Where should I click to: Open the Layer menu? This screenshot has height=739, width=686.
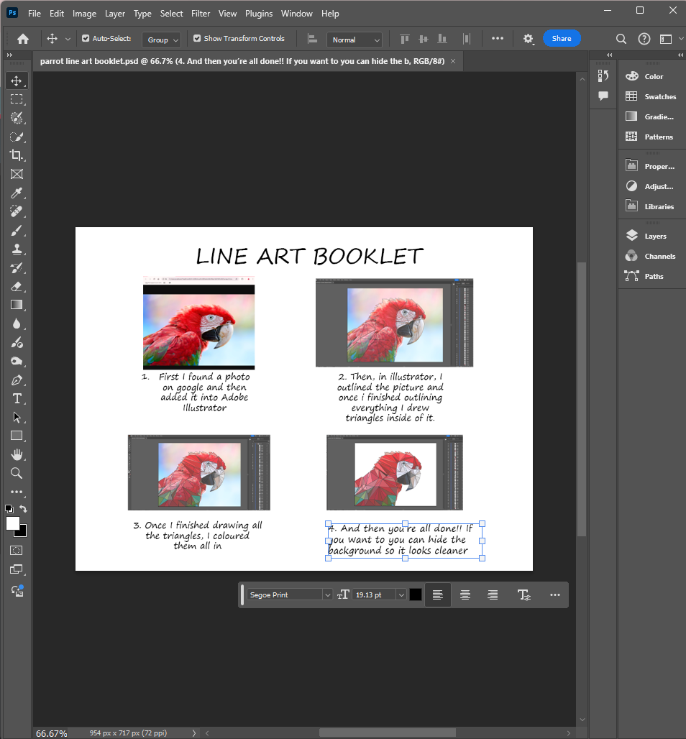pyautogui.click(x=114, y=14)
